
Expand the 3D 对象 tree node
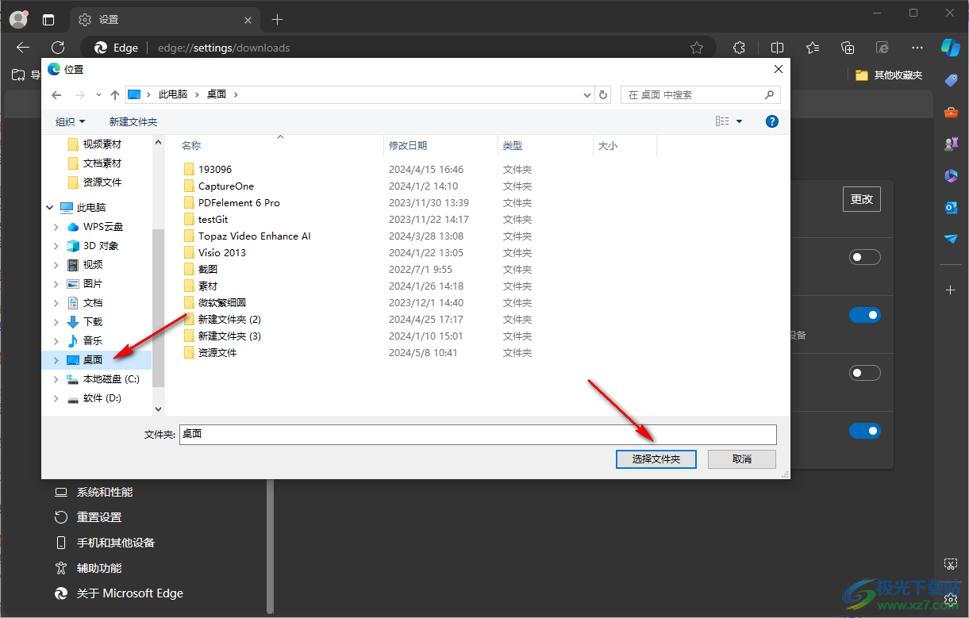click(x=56, y=246)
